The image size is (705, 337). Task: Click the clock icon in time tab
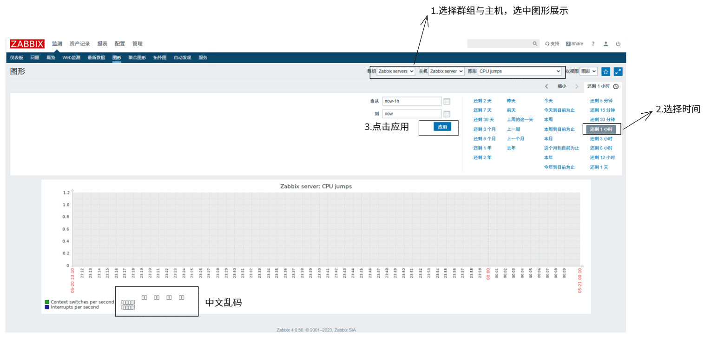pyautogui.click(x=616, y=86)
